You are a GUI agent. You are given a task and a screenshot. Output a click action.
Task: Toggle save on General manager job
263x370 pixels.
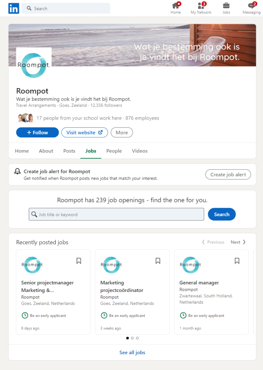pos(237,261)
